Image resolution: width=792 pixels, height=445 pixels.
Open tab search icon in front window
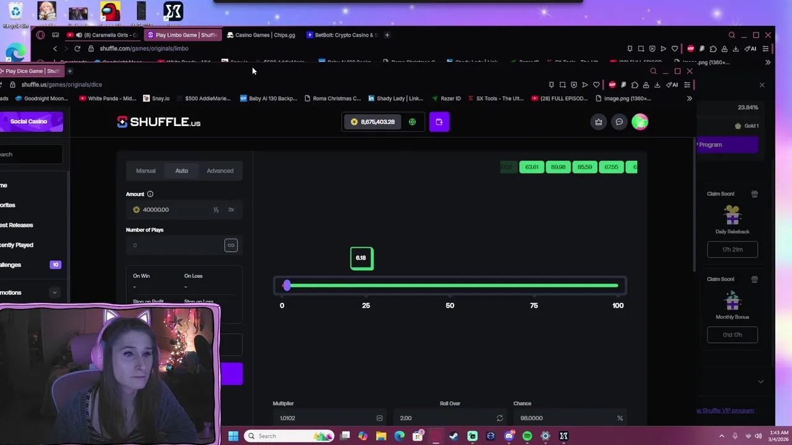click(653, 71)
